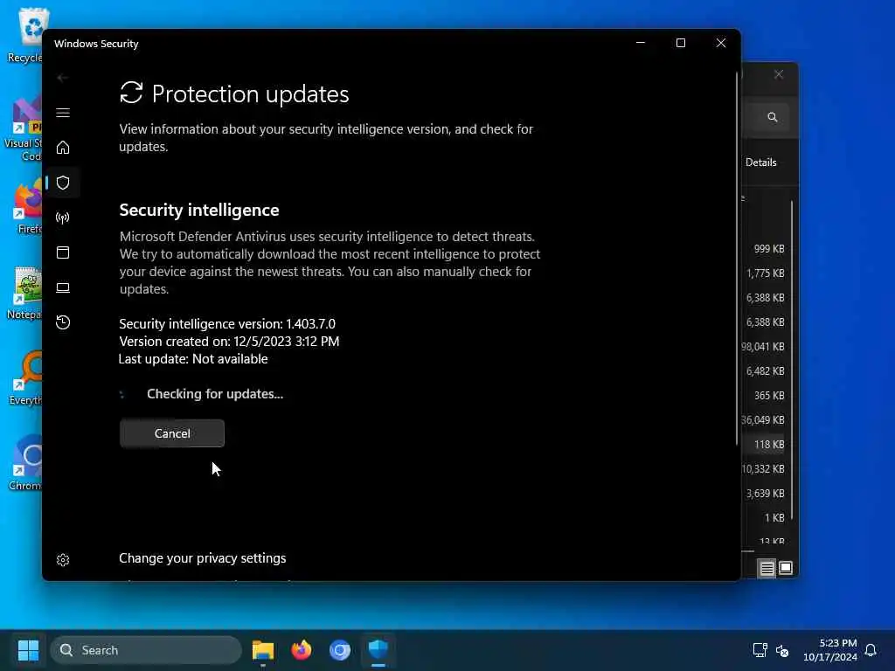
Task: Select the Notepad++ desktop shortcut
Action: (x=25, y=293)
